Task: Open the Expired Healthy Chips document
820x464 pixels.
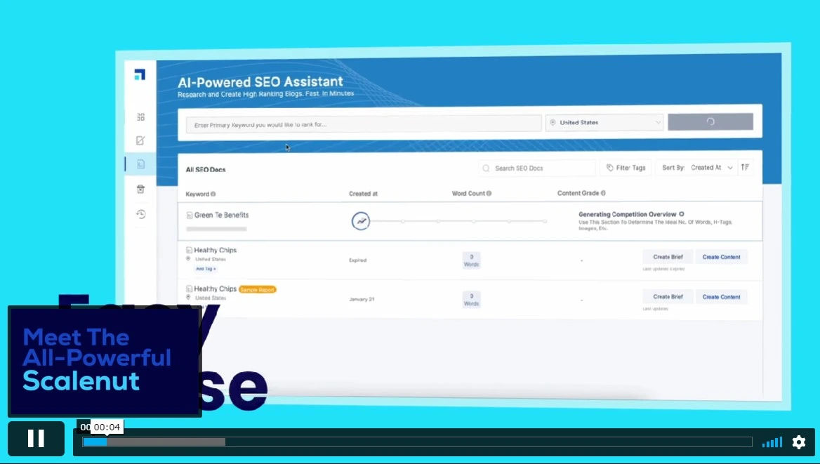Action: [216, 250]
